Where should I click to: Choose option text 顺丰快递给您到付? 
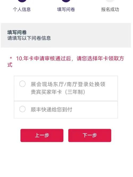[52, 109]
